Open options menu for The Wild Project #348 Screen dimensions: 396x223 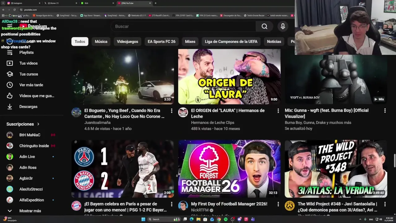click(385, 204)
